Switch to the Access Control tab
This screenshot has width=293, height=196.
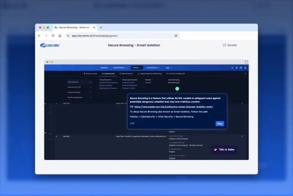(x=90, y=73)
